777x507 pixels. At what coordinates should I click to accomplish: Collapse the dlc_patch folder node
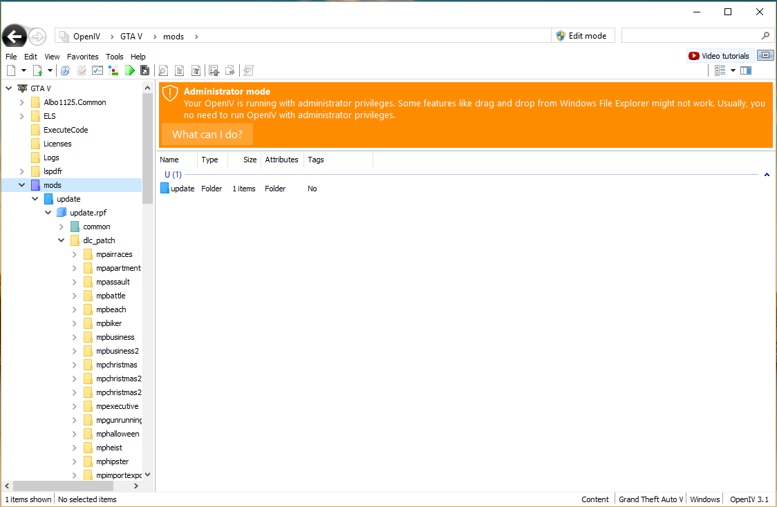coord(62,240)
